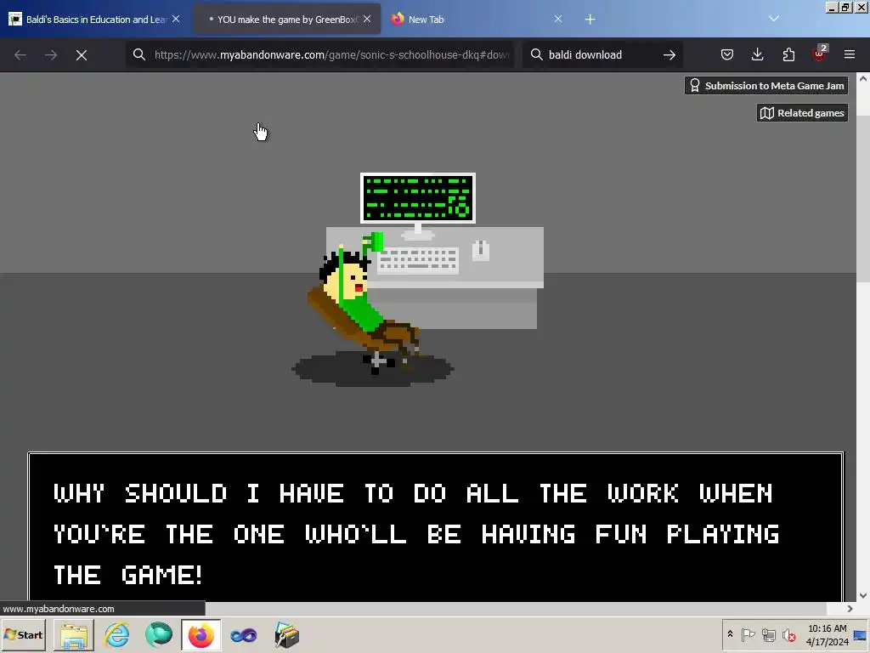The width and height of the screenshot is (870, 653).
Task: Open the Action Center flag icon
Action: 748,634
